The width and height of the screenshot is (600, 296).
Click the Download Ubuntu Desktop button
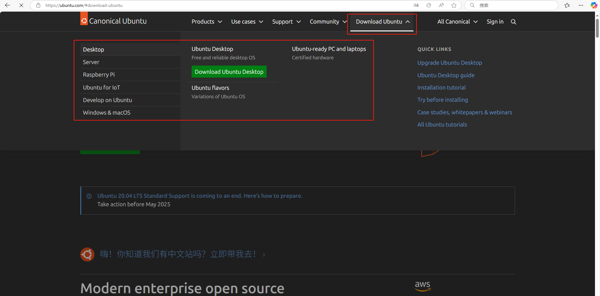pyautogui.click(x=229, y=72)
